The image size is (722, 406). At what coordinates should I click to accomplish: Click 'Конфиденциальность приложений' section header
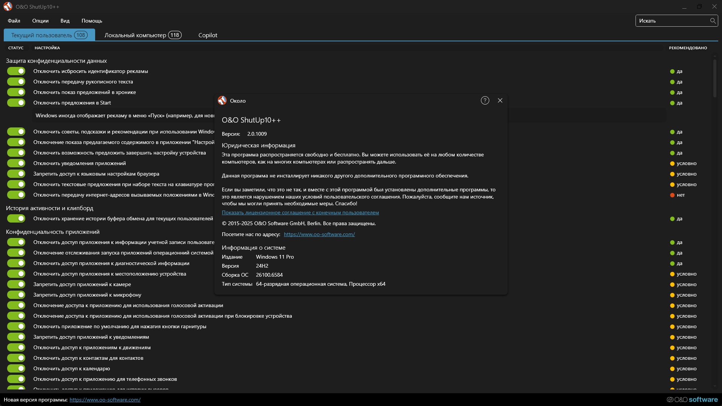tap(53, 232)
